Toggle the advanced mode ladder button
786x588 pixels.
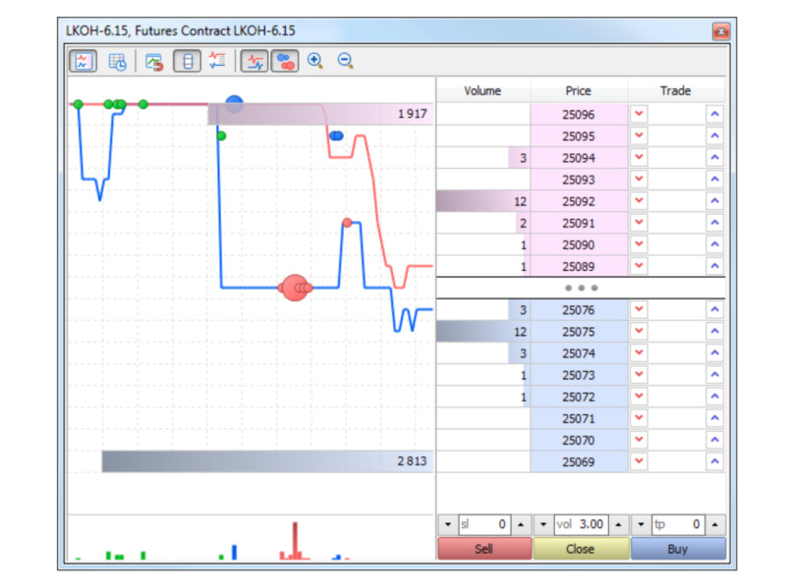pos(187,61)
